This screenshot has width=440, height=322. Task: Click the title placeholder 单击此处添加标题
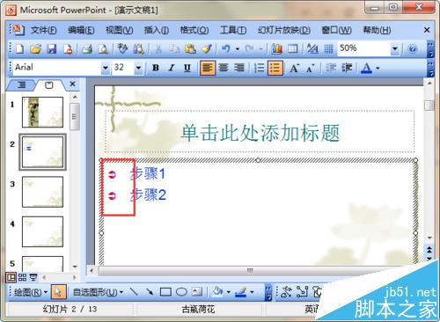pos(260,133)
